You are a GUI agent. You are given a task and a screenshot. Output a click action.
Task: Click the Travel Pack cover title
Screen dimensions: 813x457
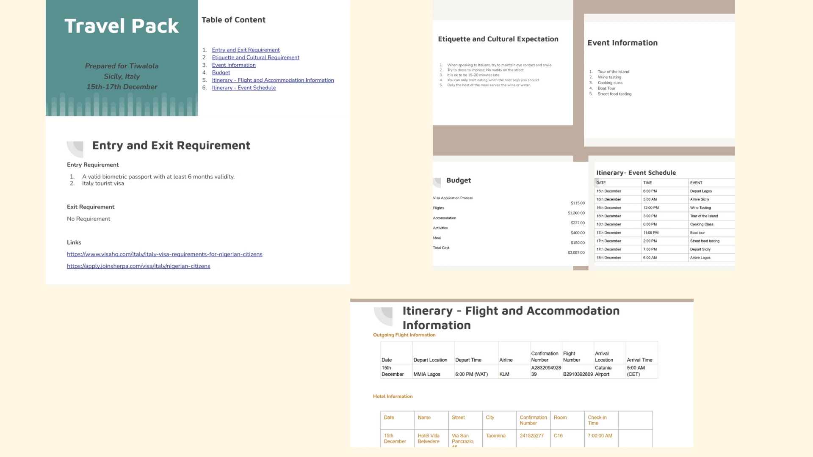point(122,26)
